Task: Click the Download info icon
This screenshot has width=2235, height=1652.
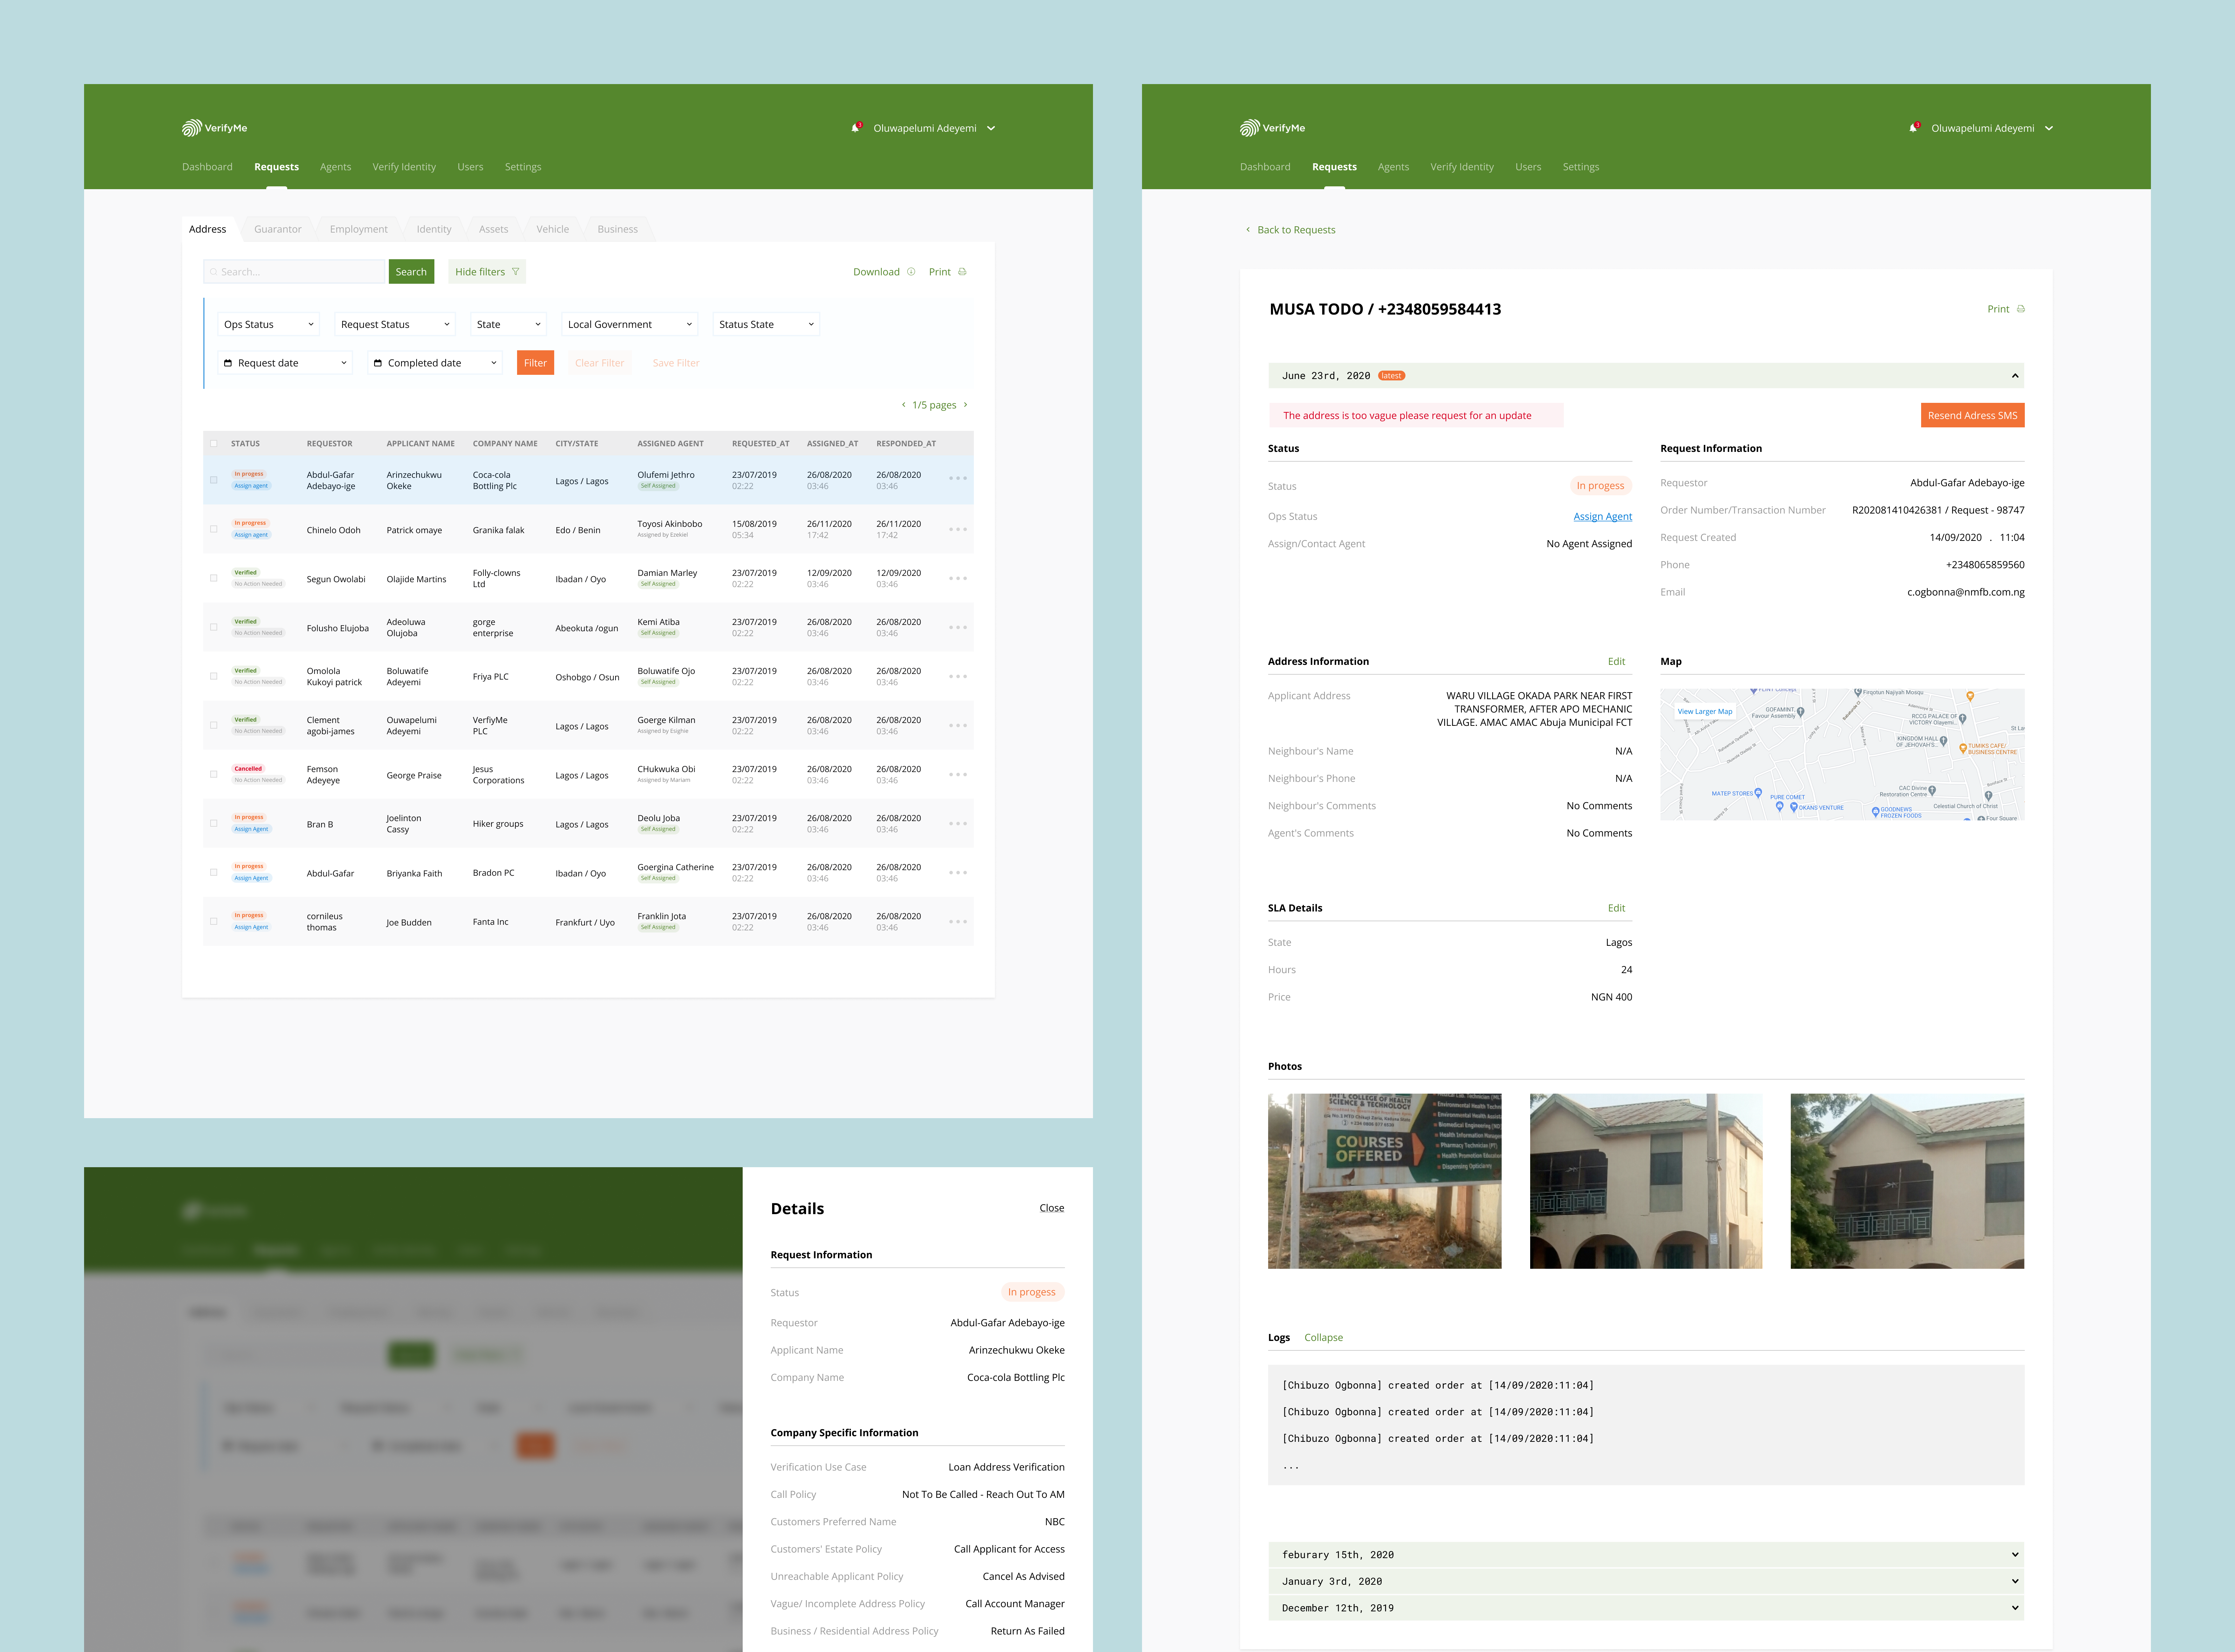Action: coord(911,272)
